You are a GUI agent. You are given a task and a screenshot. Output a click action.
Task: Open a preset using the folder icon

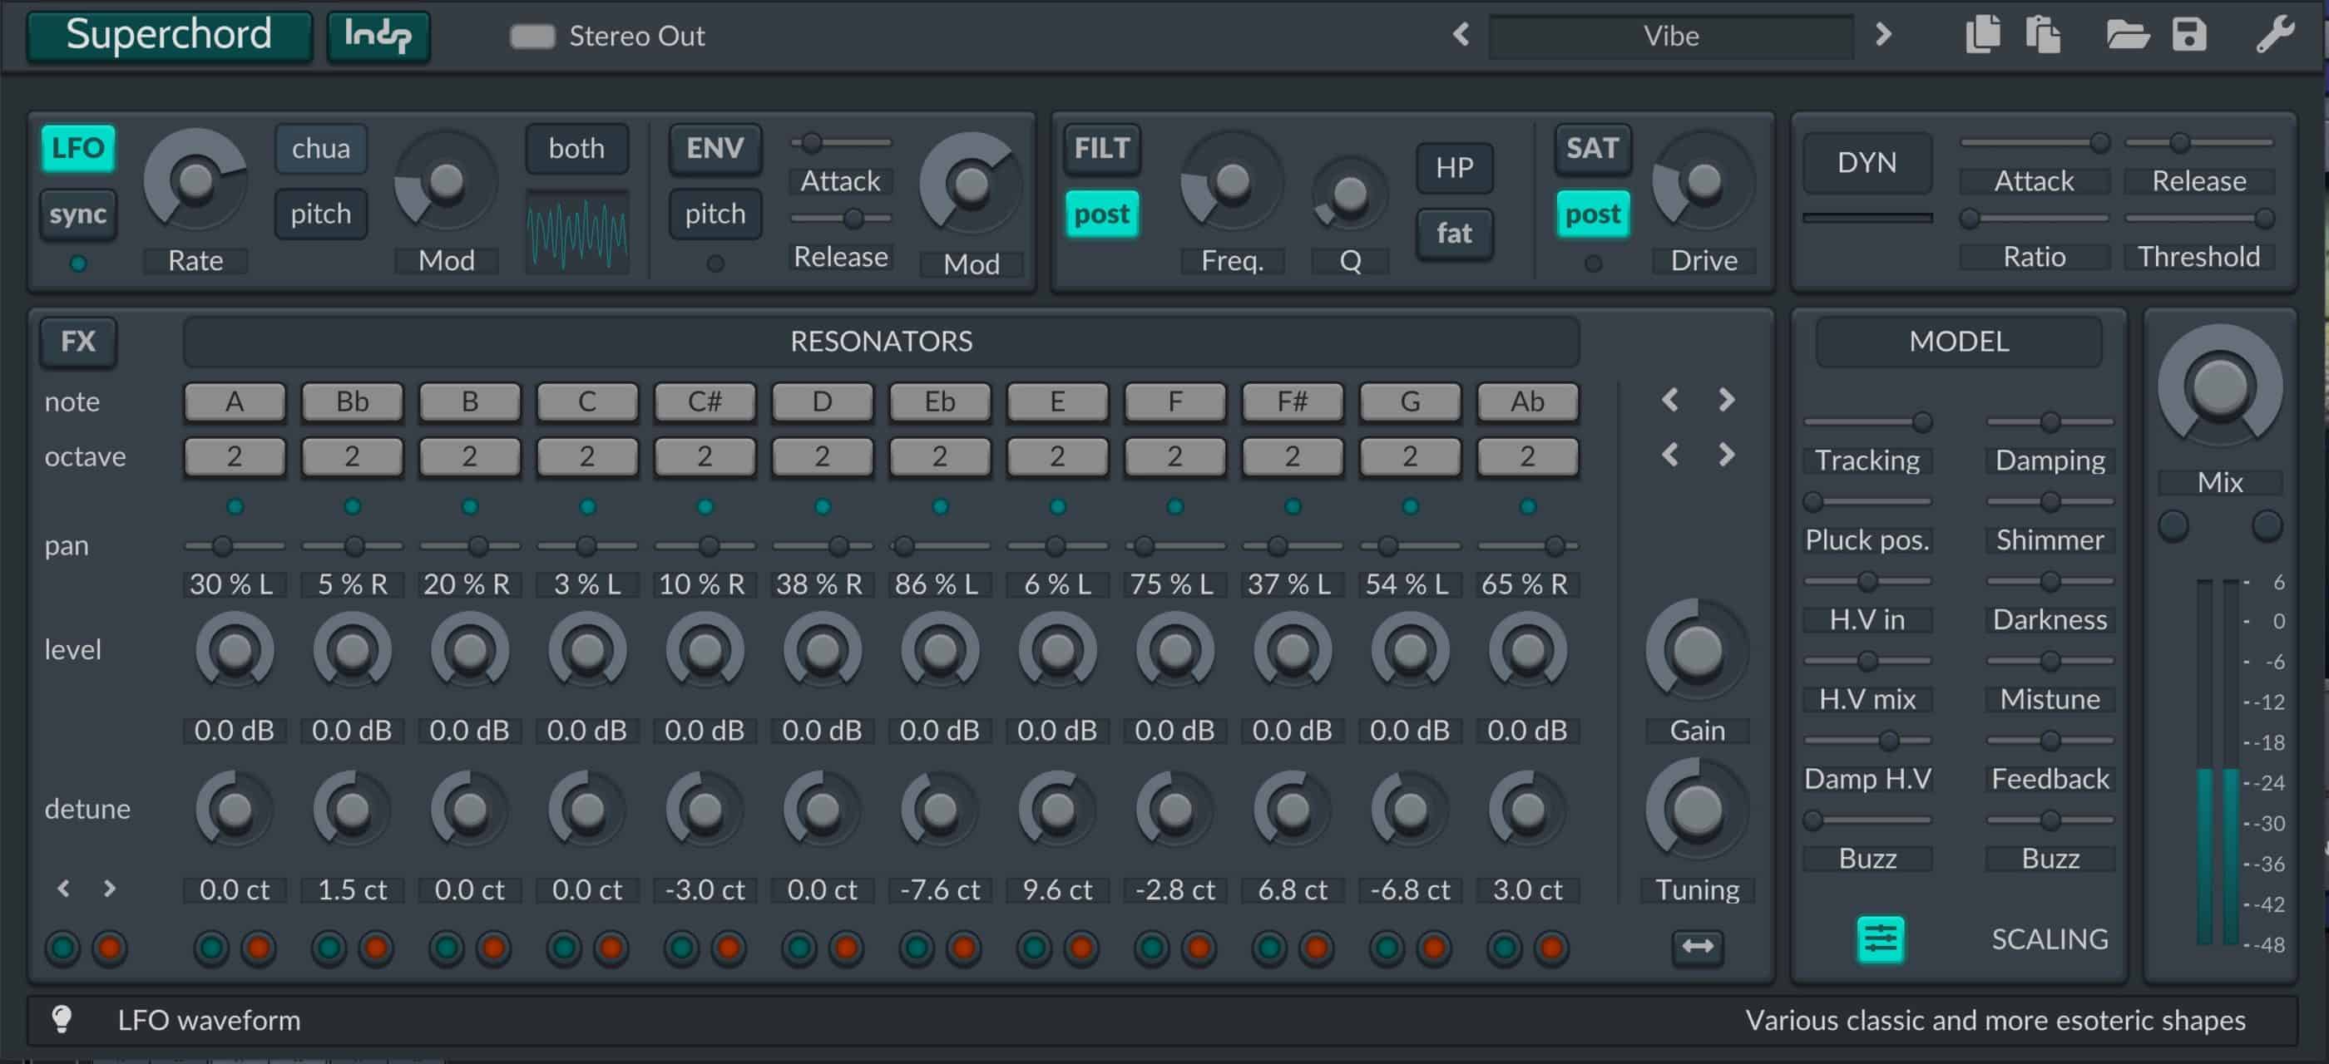tap(2127, 36)
